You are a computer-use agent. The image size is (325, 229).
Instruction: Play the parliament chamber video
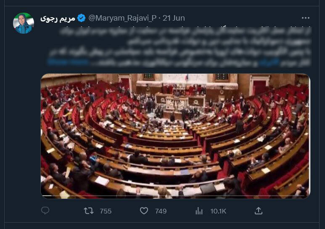point(175,136)
